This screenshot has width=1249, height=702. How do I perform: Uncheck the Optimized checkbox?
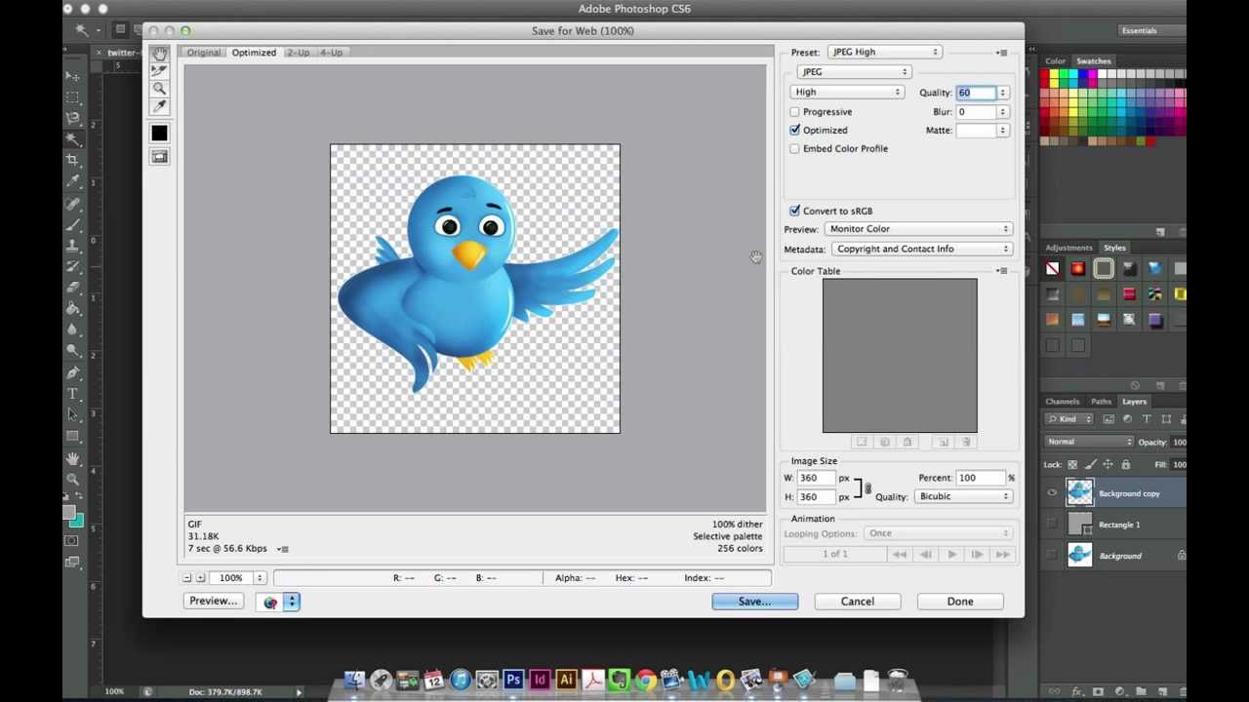click(x=794, y=131)
